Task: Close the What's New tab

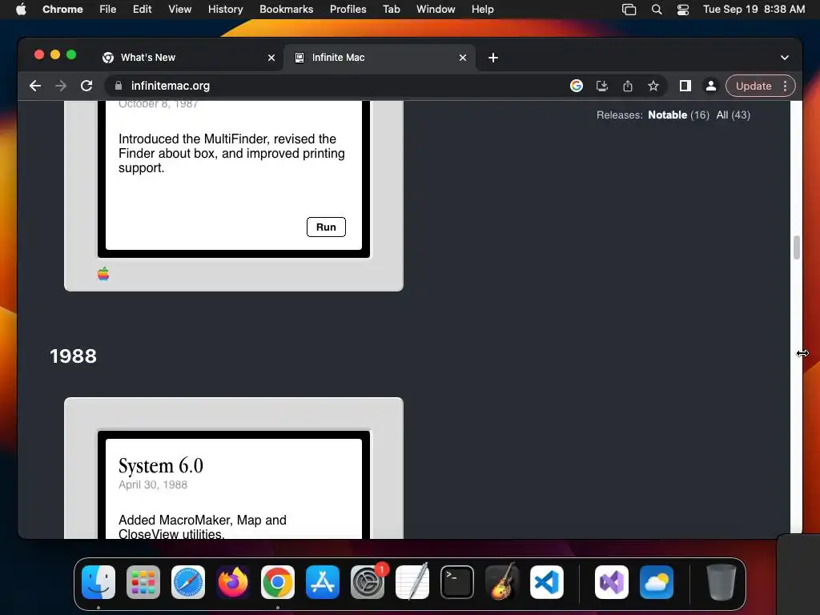Action: 271,58
